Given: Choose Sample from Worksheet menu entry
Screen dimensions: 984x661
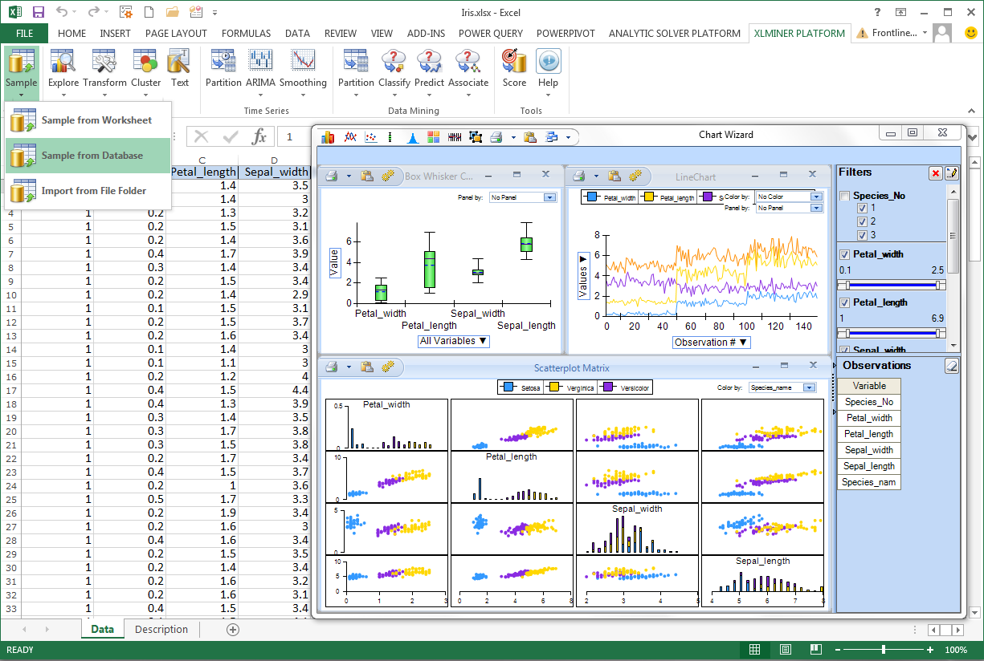Looking at the screenshot, I should click(x=96, y=120).
